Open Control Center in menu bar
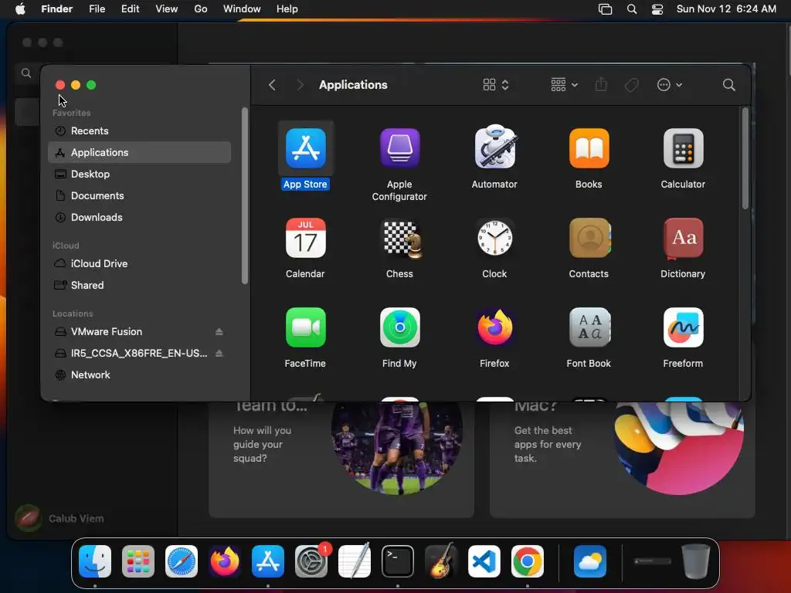Screen dimensions: 791x593 point(657,9)
